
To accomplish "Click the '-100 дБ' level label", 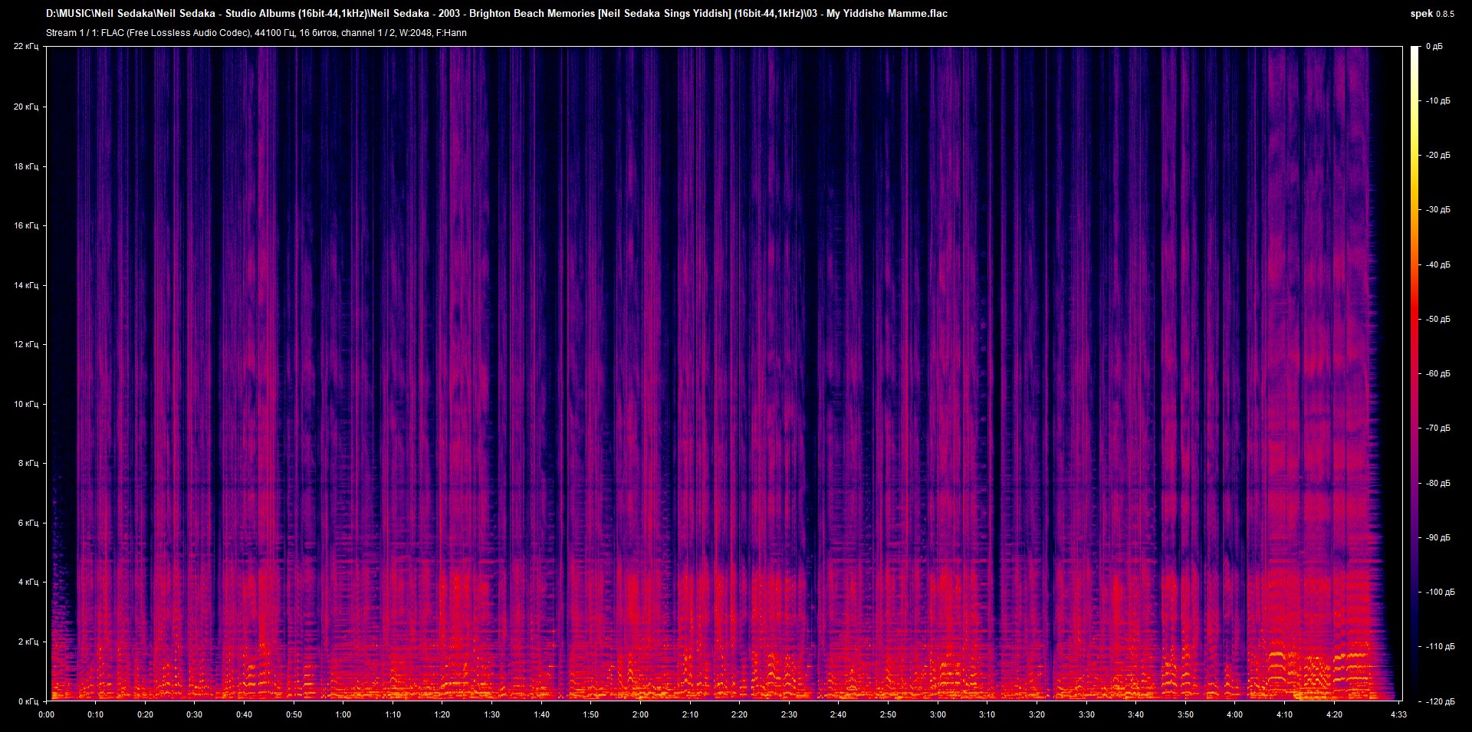I will coord(1440,592).
